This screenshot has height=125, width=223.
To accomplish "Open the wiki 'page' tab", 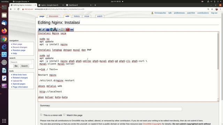I will (42, 16).
